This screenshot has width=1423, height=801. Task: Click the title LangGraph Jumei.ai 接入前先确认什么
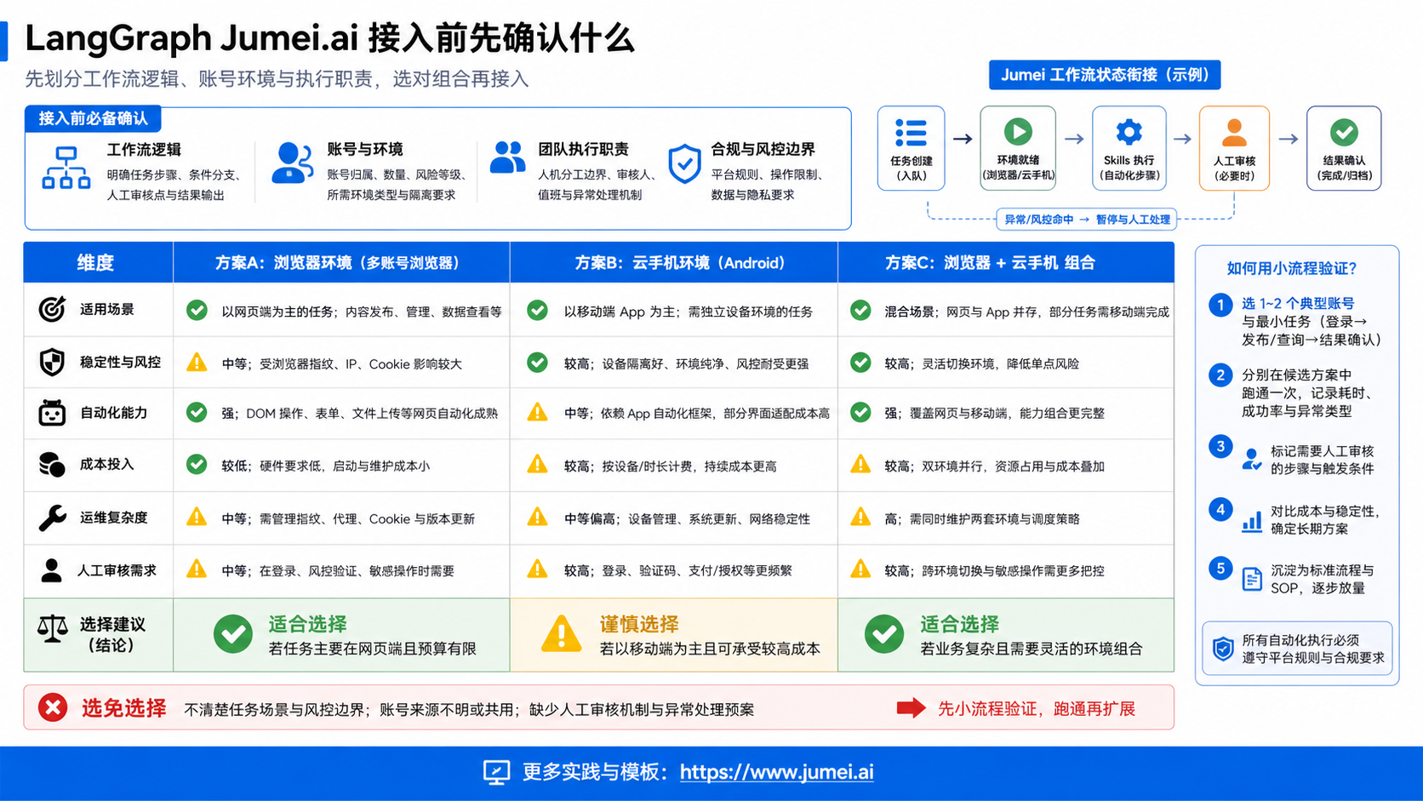click(329, 38)
